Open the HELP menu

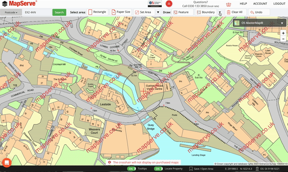tap(243, 4)
